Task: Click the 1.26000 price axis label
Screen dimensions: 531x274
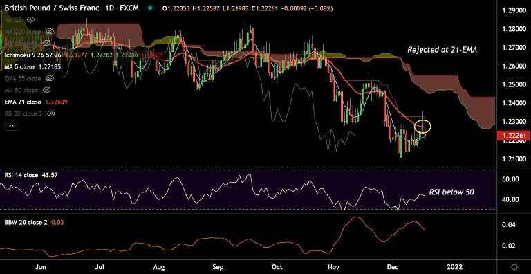Action: (x=514, y=66)
